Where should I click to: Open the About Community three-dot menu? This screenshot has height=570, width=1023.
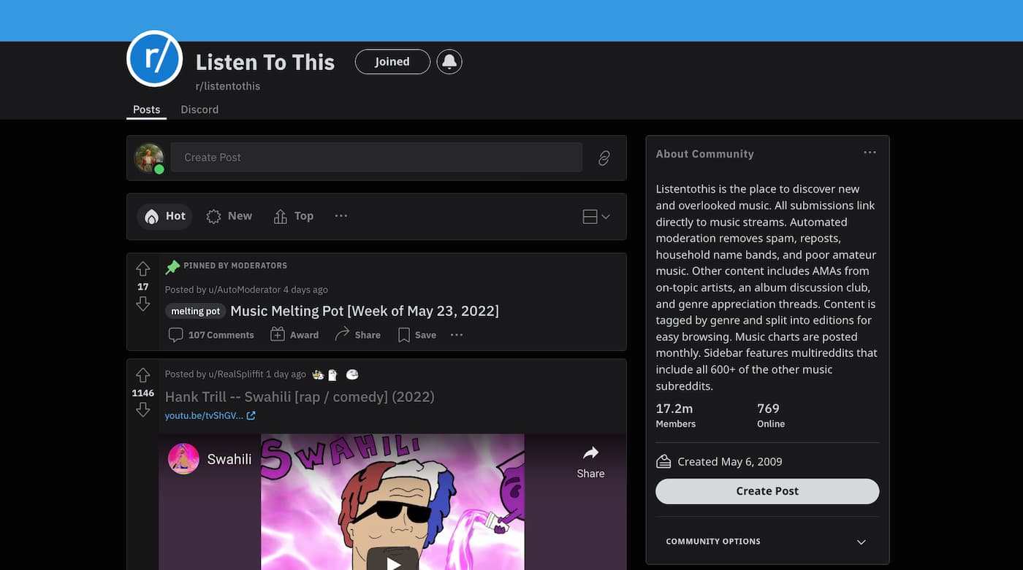(x=870, y=153)
